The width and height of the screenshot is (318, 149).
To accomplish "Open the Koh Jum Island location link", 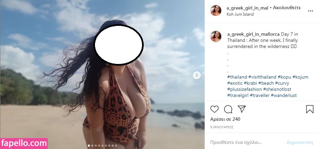I will click(240, 14).
